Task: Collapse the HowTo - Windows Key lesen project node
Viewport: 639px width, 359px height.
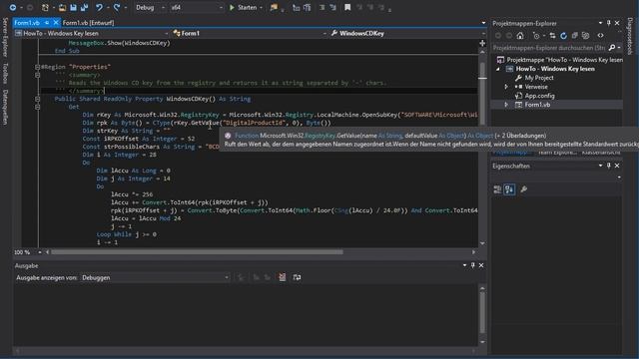Action: [498, 69]
